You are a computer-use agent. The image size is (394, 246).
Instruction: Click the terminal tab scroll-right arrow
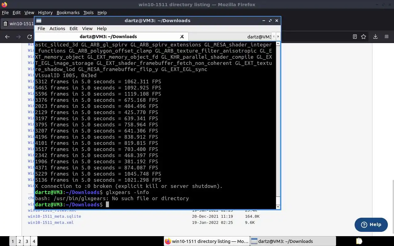(278, 37)
